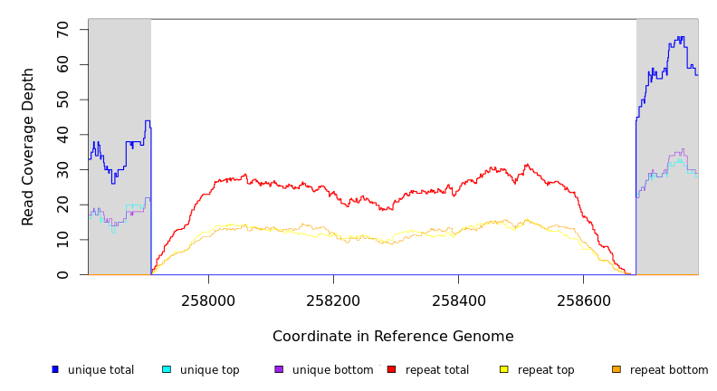Click the 258200 x-axis tick label

[333, 301]
